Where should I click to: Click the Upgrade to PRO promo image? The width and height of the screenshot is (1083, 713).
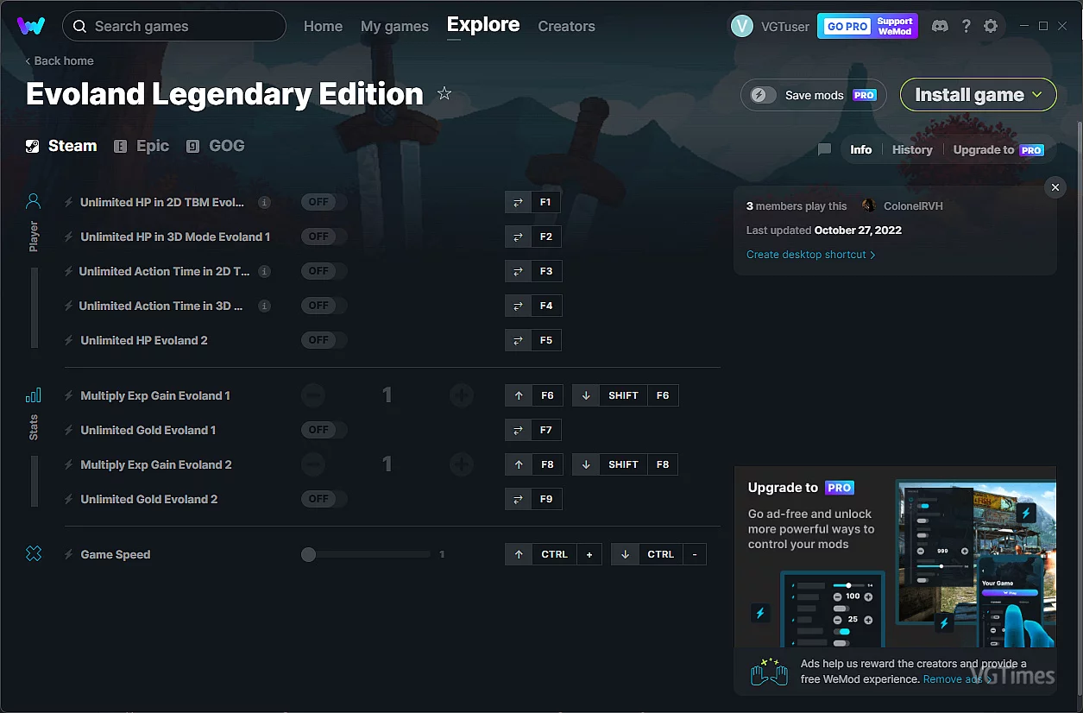tap(895, 557)
